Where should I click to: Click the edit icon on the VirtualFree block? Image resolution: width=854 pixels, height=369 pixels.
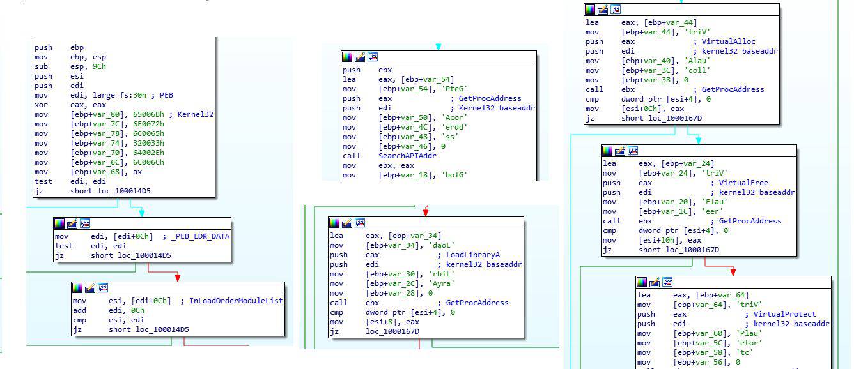click(620, 151)
